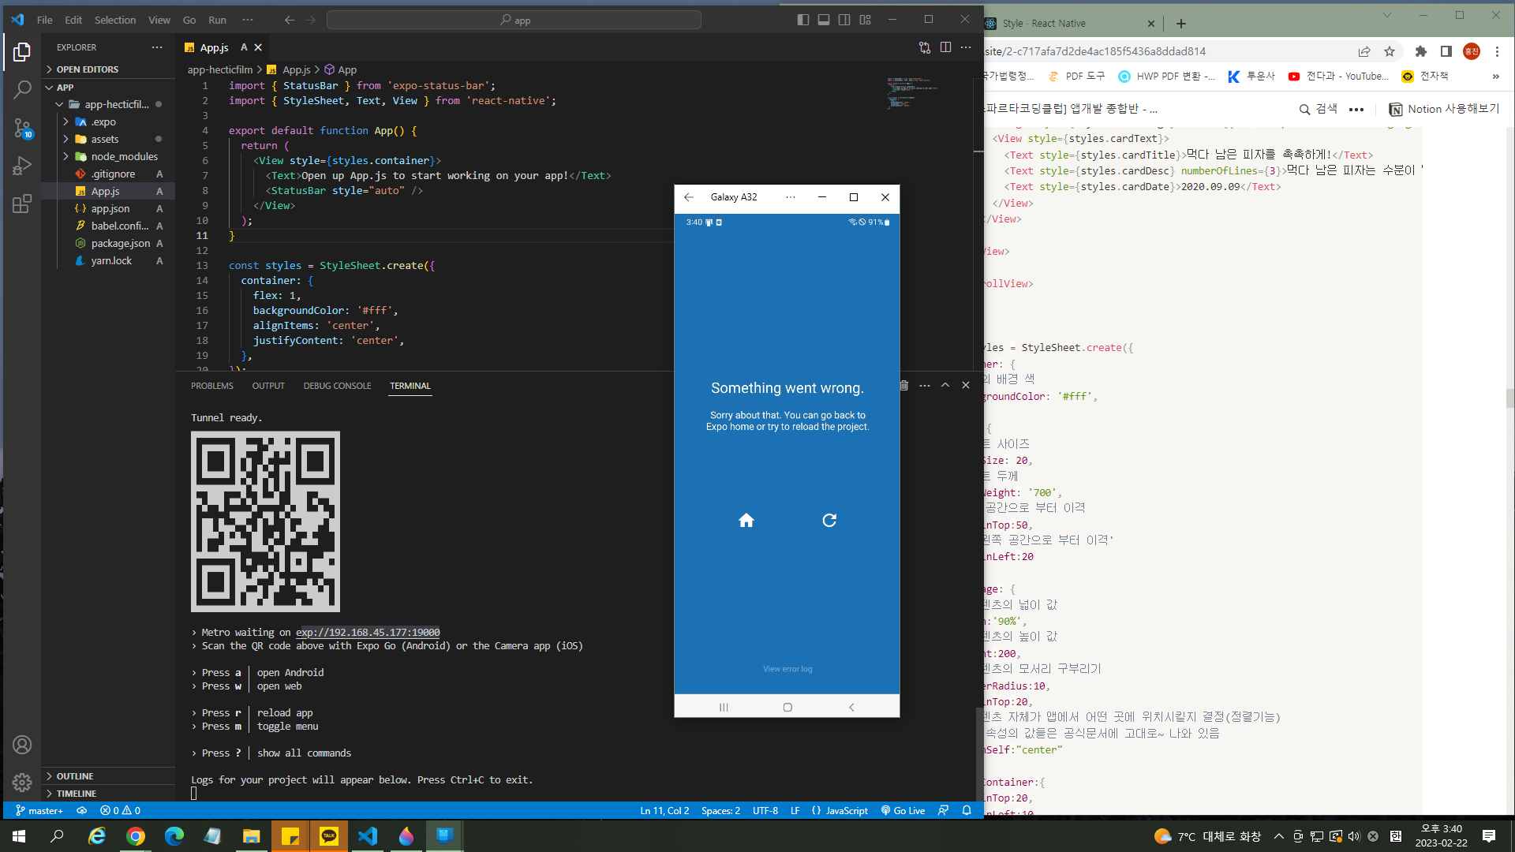The image size is (1515, 852).
Task: Open Explorer views and more actions
Action: 157,47
